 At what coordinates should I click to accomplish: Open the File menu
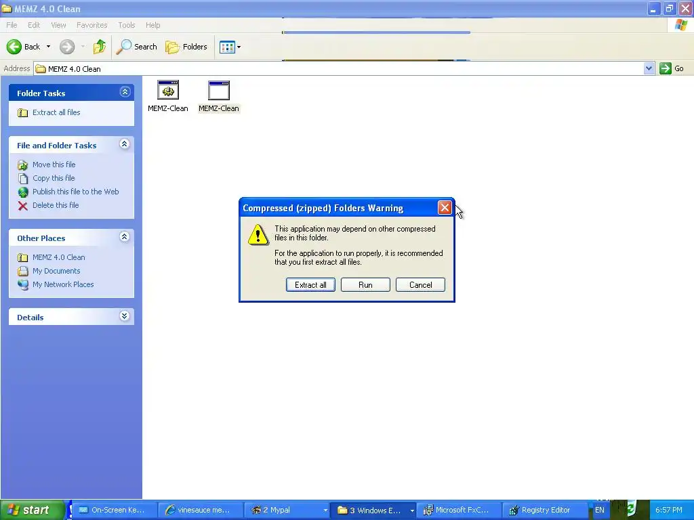coord(12,25)
